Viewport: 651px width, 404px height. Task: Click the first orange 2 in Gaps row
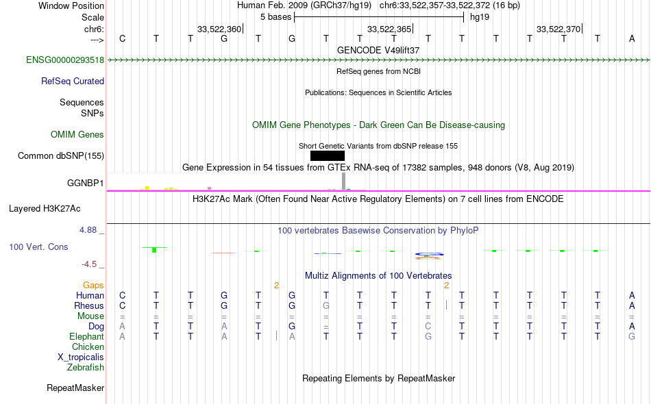pos(277,286)
